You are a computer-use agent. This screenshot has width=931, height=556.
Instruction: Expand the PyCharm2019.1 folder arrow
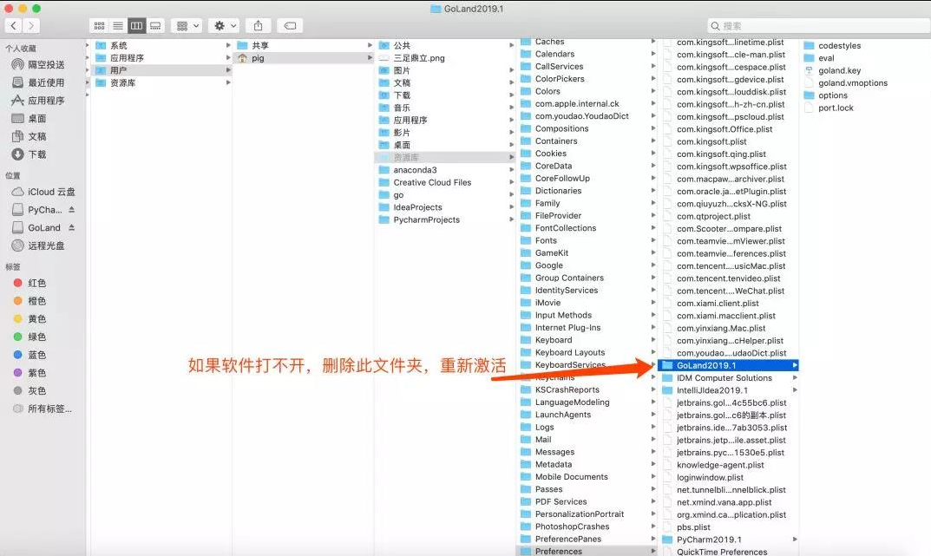[795, 540]
